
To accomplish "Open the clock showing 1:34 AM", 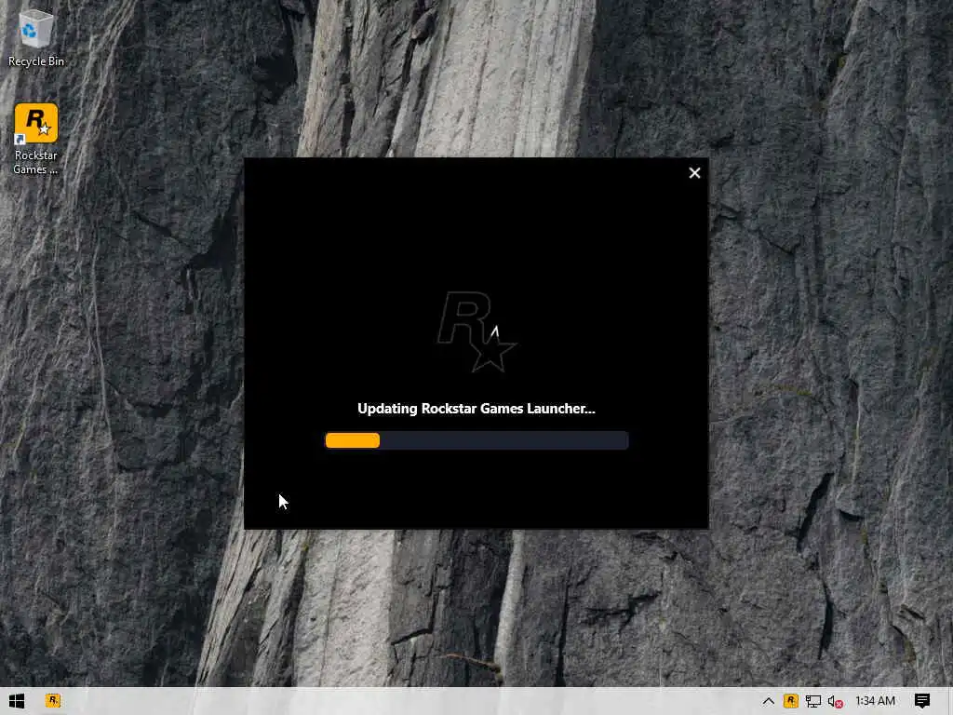I will (x=875, y=701).
